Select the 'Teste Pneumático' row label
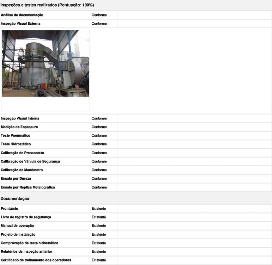Viewport: 272px width, 265px height. (x=15, y=135)
